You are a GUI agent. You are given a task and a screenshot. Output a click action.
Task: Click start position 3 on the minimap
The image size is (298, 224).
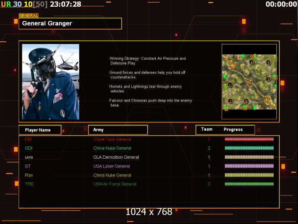(268, 79)
